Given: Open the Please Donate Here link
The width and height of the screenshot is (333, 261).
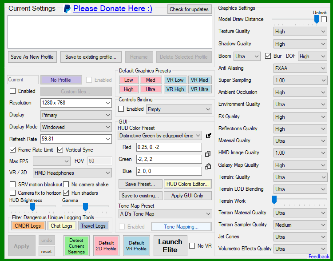Looking at the screenshot, I should [x=113, y=8].
